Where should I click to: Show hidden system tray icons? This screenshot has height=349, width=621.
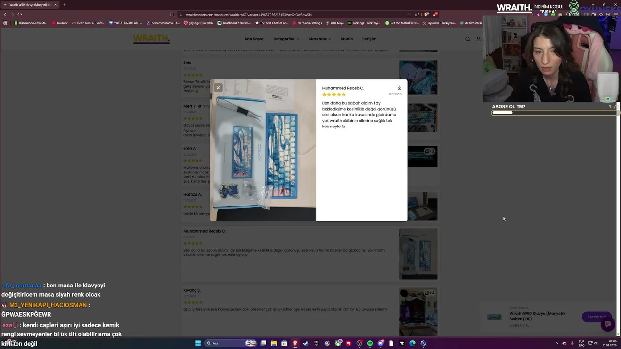557,343
